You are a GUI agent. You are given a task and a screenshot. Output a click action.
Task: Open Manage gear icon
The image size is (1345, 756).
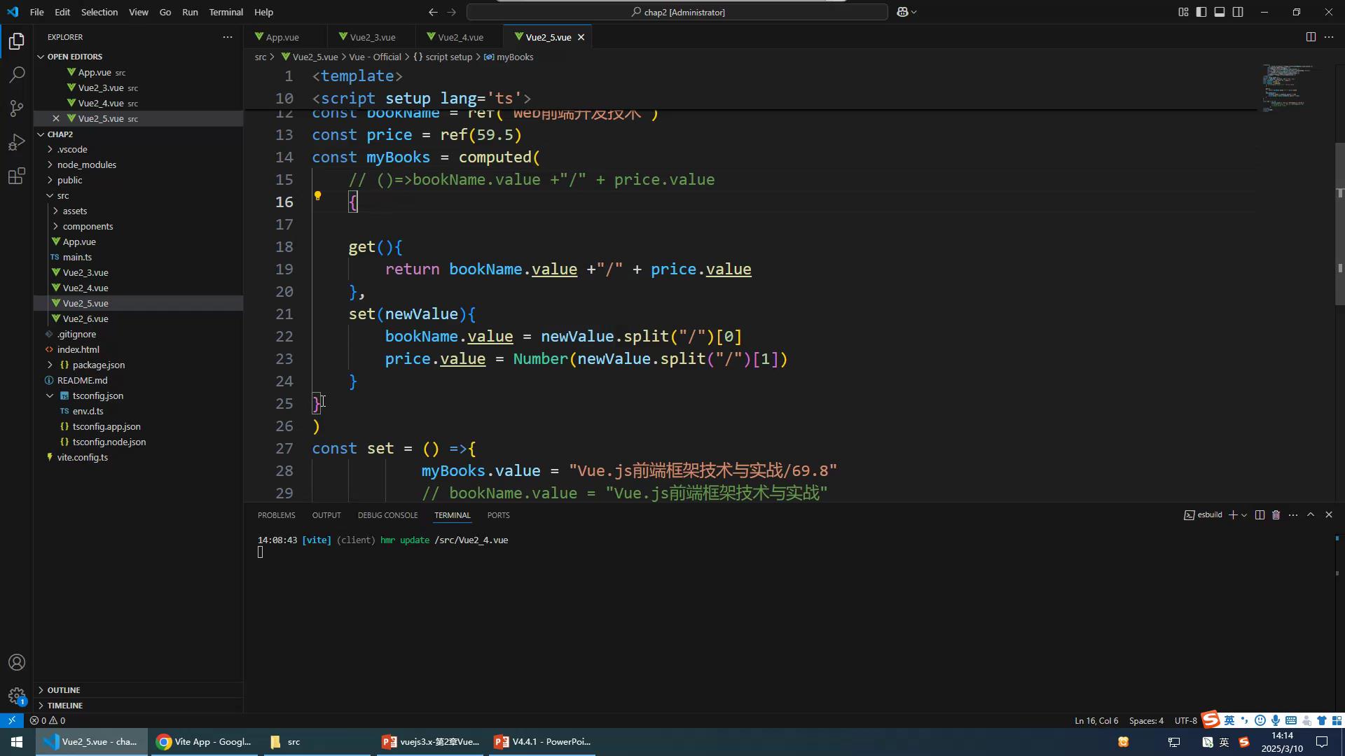(17, 696)
